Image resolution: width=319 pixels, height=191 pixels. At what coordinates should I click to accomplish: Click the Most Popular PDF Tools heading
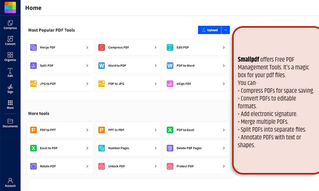[51, 30]
